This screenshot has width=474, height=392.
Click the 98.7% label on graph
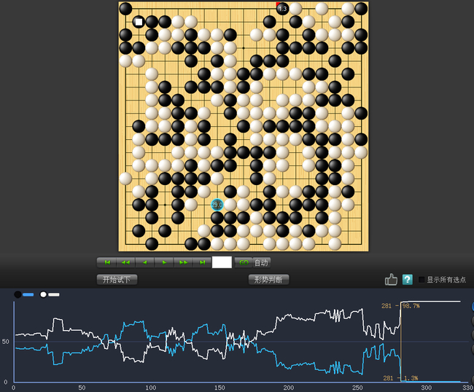[x=411, y=306]
